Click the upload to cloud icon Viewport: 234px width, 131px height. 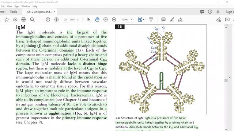pyautogui.click(x=15, y=20)
